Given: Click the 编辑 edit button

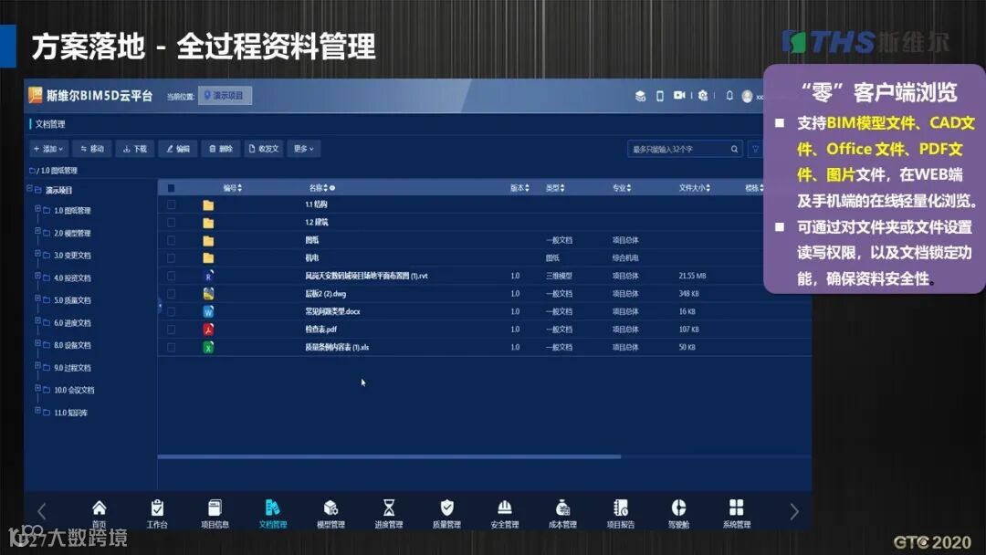Looking at the screenshot, I should 178,149.
